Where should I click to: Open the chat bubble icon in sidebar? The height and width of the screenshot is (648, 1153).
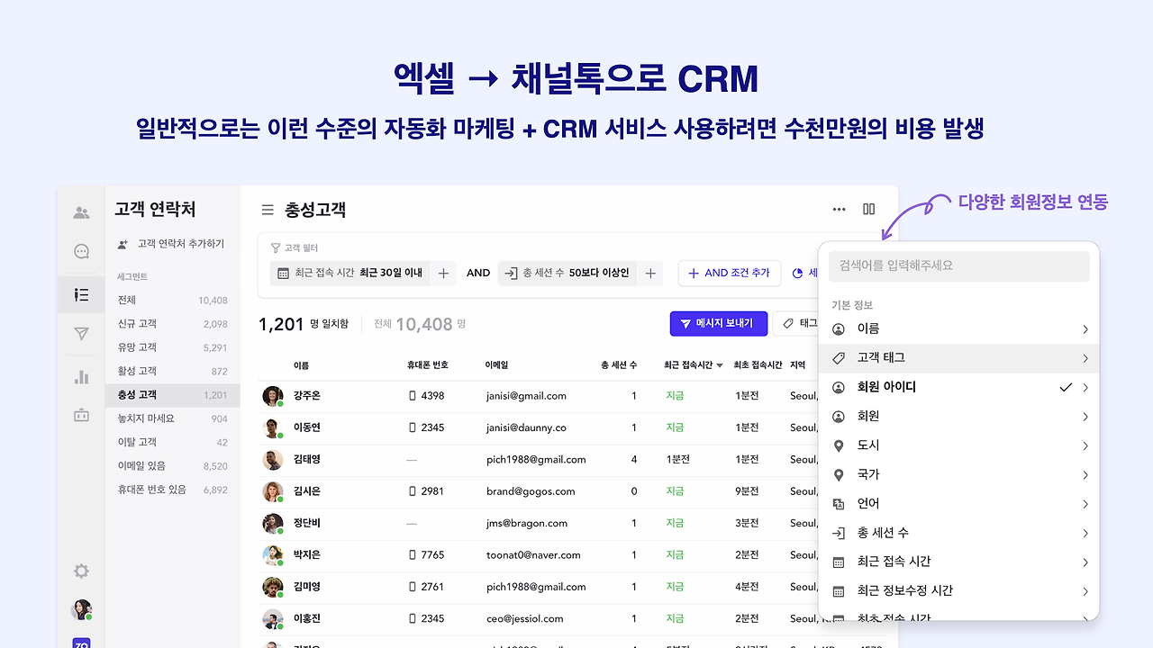[81, 252]
